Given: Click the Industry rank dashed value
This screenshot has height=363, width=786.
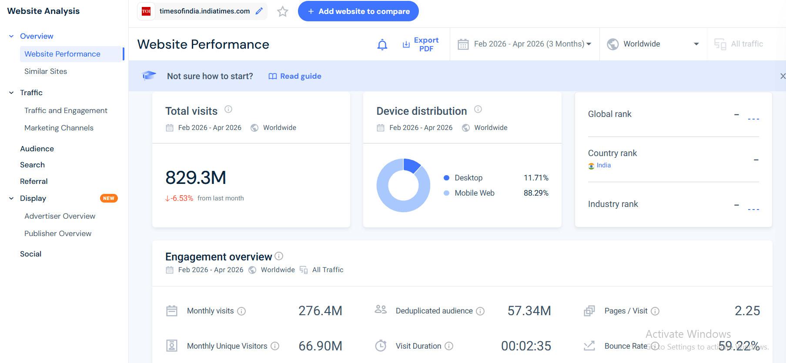Looking at the screenshot, I should tap(753, 209).
